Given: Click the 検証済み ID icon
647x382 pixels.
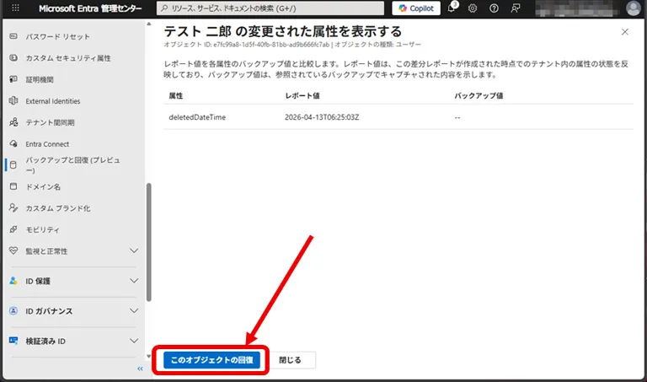Looking at the screenshot, I should tap(13, 341).
